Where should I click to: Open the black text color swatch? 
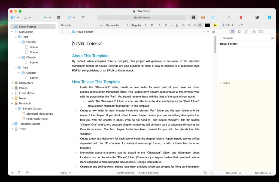tap(207, 25)
